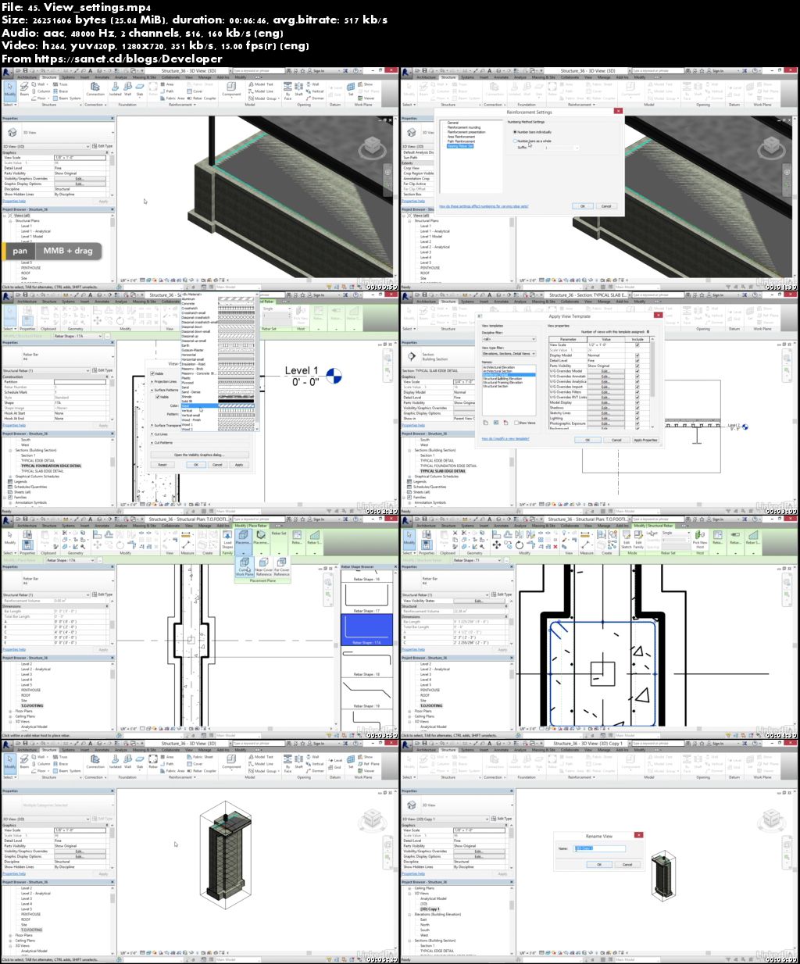The height and width of the screenshot is (964, 800).
Task: Click OK in Rename View dialog
Action: 600,865
